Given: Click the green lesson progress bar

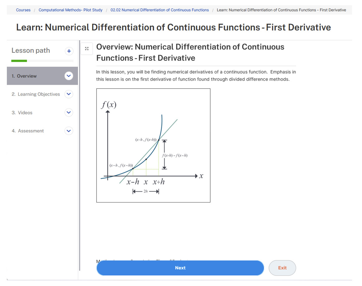Looking at the screenshot, I should click(x=19, y=61).
